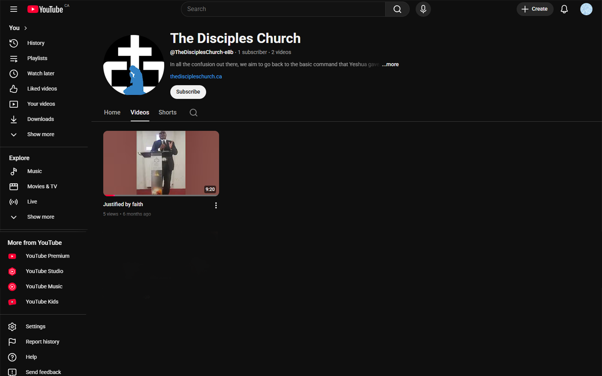Search within the channel using magnifier
This screenshot has height=376, width=602.
pyautogui.click(x=193, y=112)
